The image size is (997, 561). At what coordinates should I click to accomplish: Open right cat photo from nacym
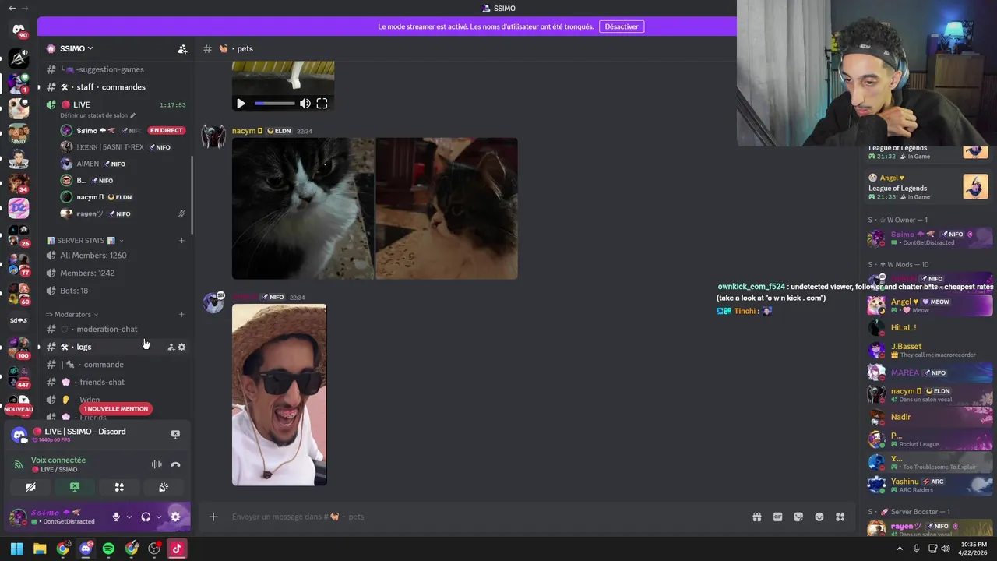pos(447,209)
